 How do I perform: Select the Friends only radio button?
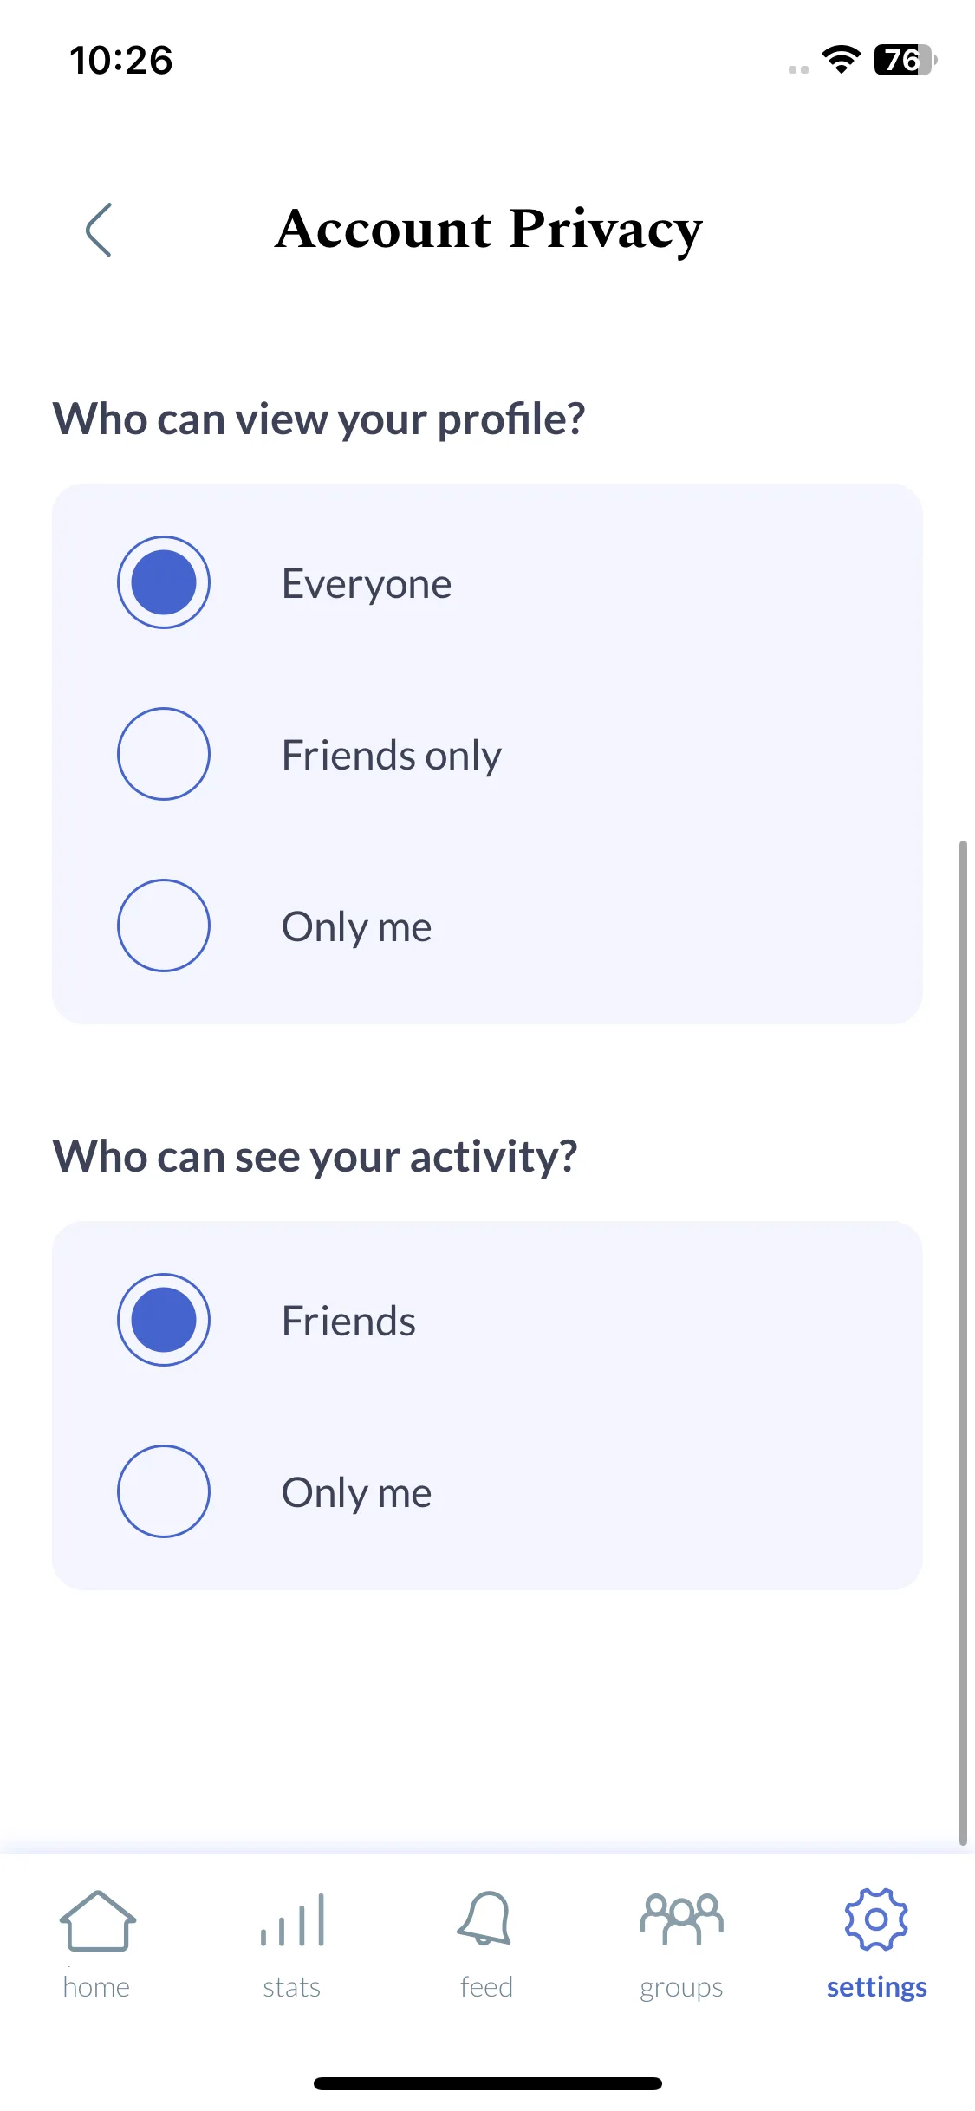[164, 754]
